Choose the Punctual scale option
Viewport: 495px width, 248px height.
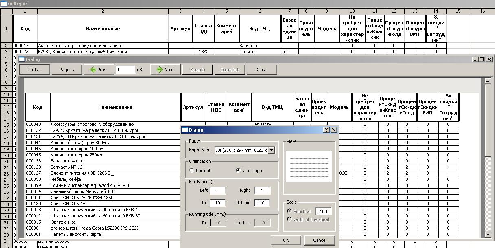coord(289,211)
